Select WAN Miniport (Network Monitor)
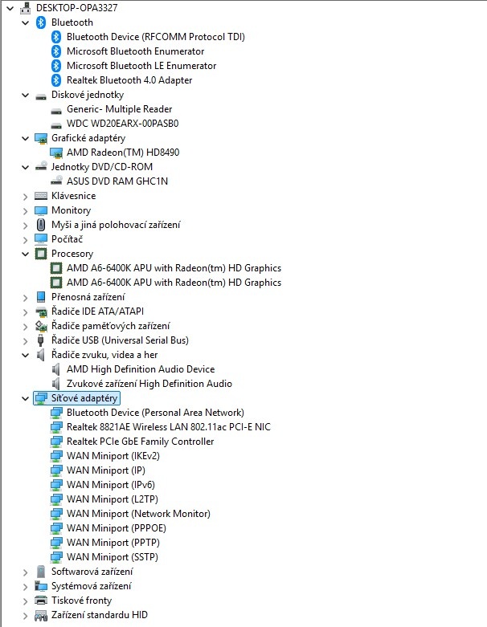Viewport: 487px width, 627px height. click(138, 514)
